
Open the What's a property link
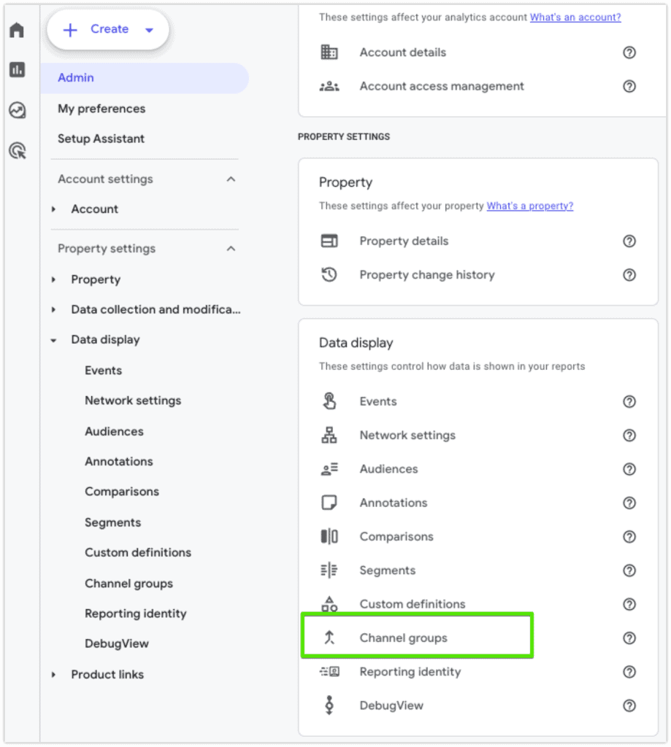click(529, 206)
